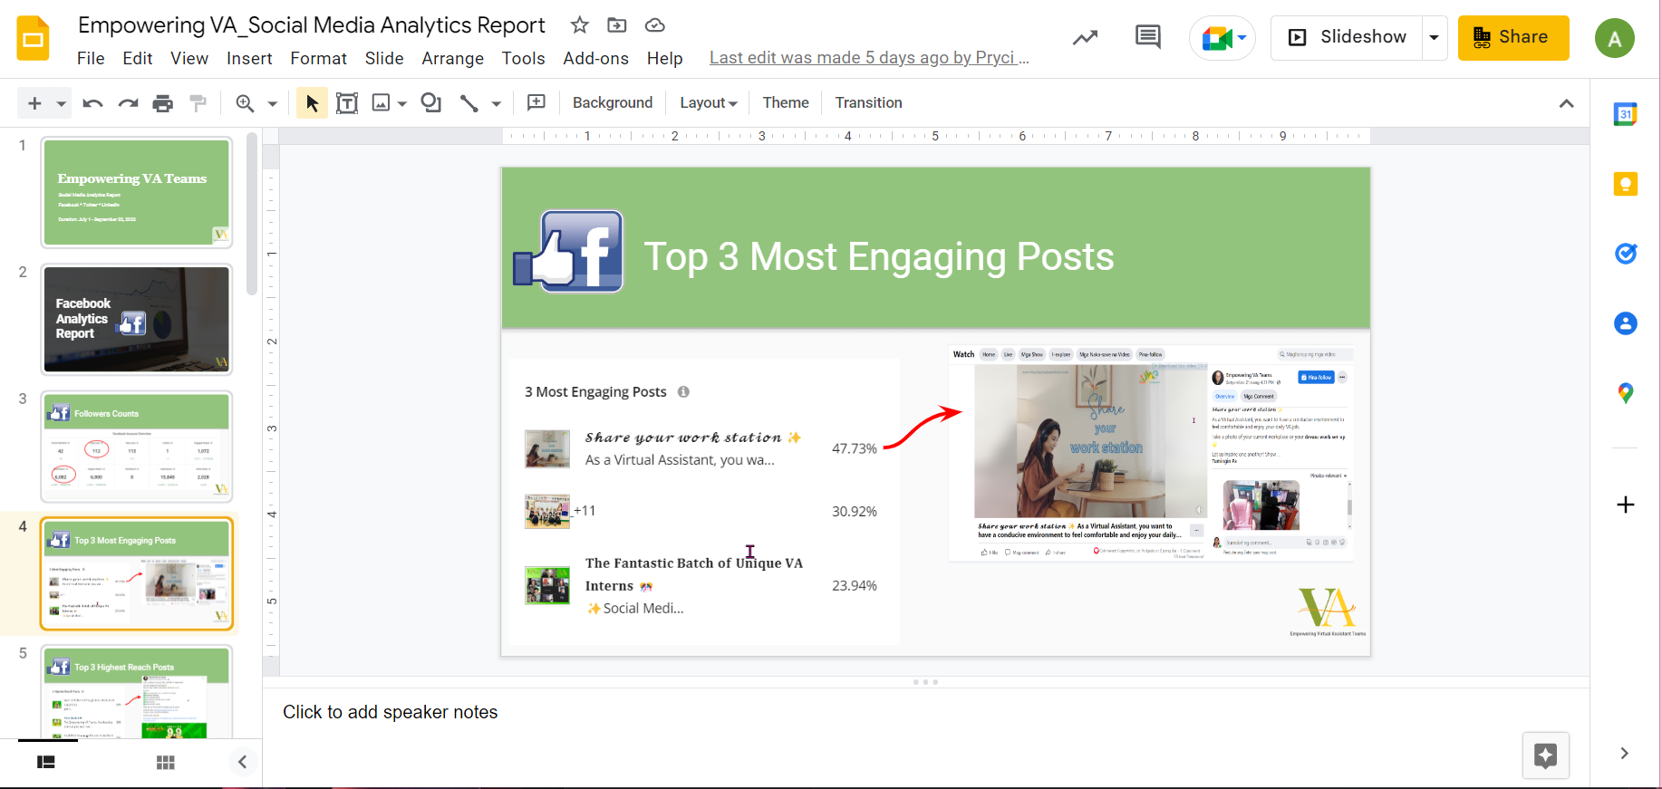Collapse the filmstrip panel

[242, 763]
